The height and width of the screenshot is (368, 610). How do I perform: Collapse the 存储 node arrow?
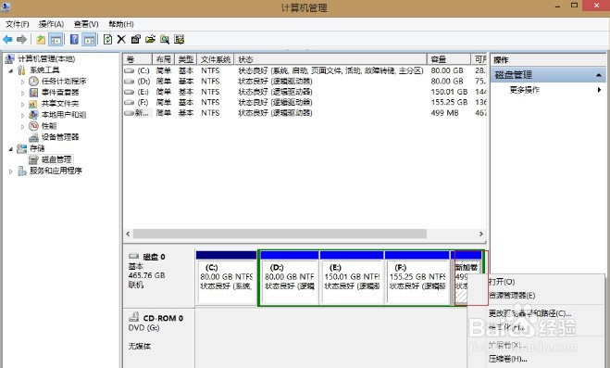click(x=11, y=148)
